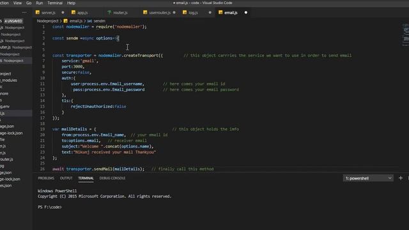Open the outer.js file in explorer tree
Viewport: 409px width, 230px height.
coord(6,159)
